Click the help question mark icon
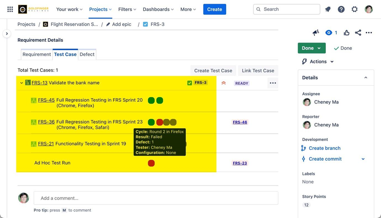381x218 pixels. (341, 9)
